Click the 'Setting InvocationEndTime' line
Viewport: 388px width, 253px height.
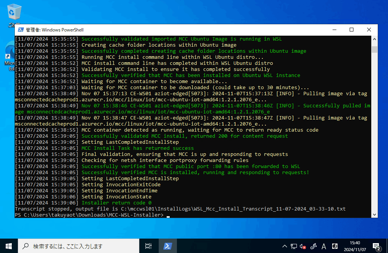tap(86, 191)
